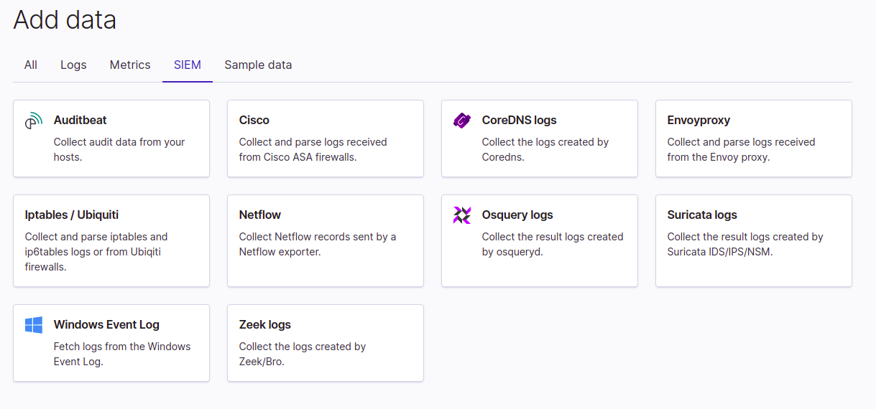This screenshot has width=876, height=409.
Task: Choose the Iptables / Ubiquiti card
Action: click(111, 240)
